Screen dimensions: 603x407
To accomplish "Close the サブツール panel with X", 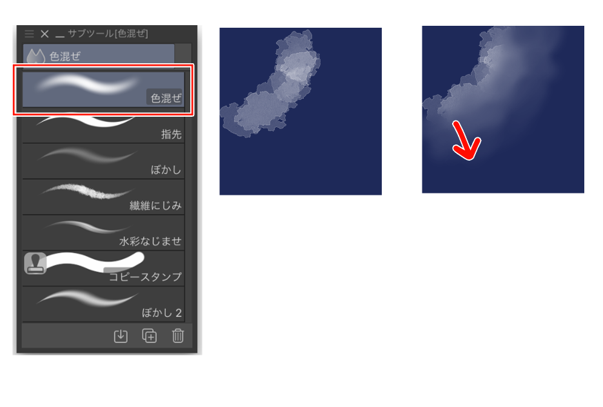I will coord(44,34).
